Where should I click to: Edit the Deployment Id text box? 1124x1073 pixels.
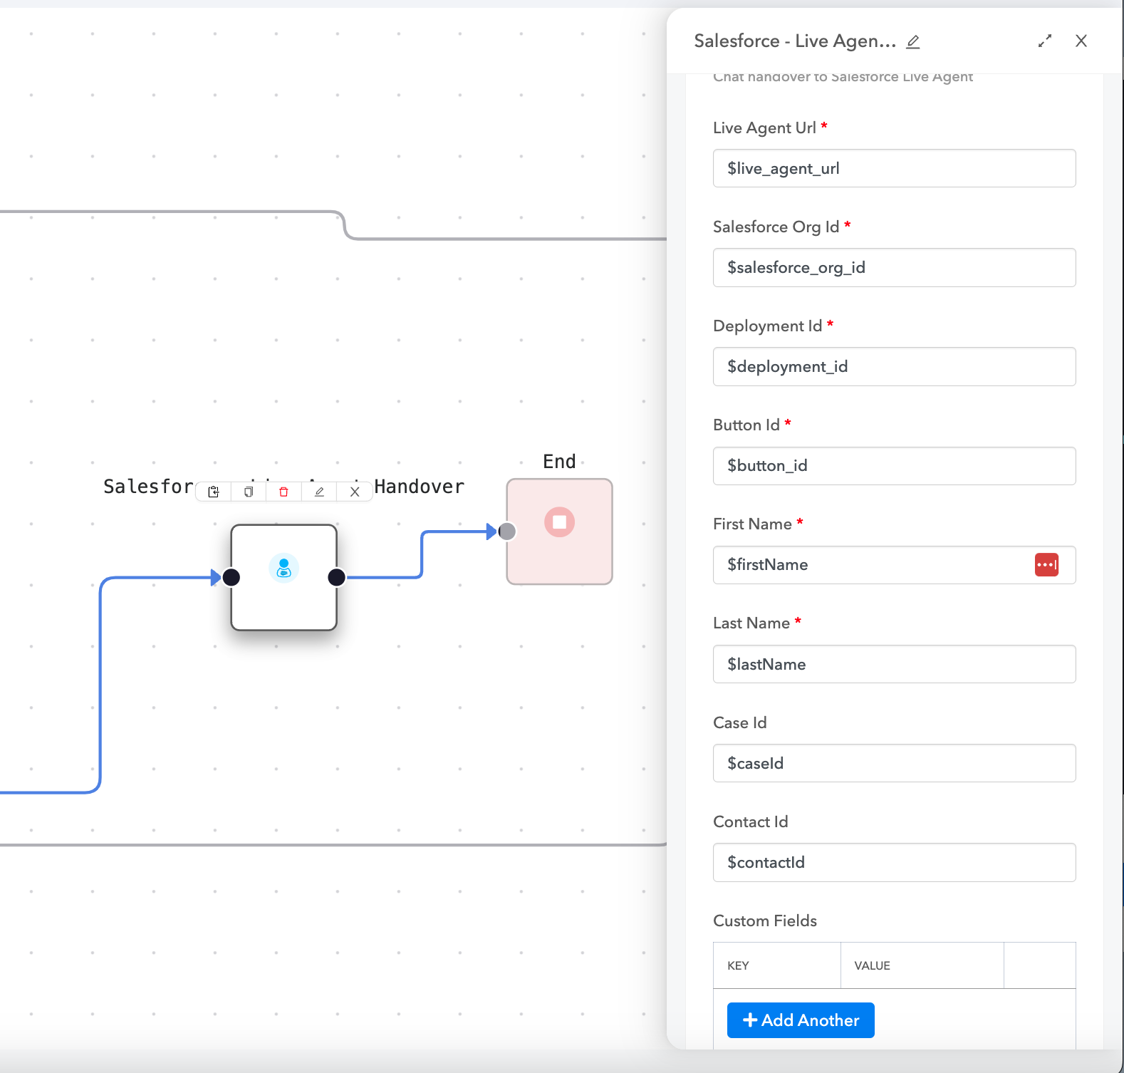tap(893, 367)
